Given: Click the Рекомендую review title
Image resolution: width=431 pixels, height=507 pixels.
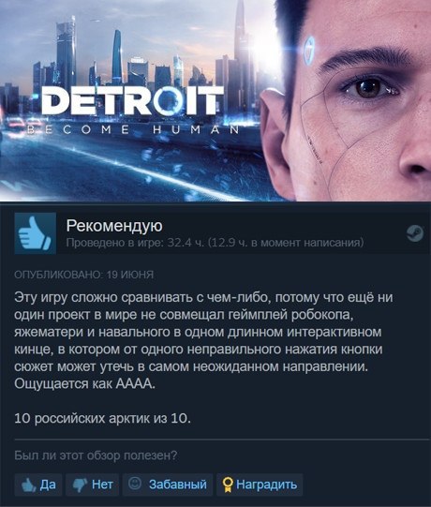Looking at the screenshot, I should 114,226.
